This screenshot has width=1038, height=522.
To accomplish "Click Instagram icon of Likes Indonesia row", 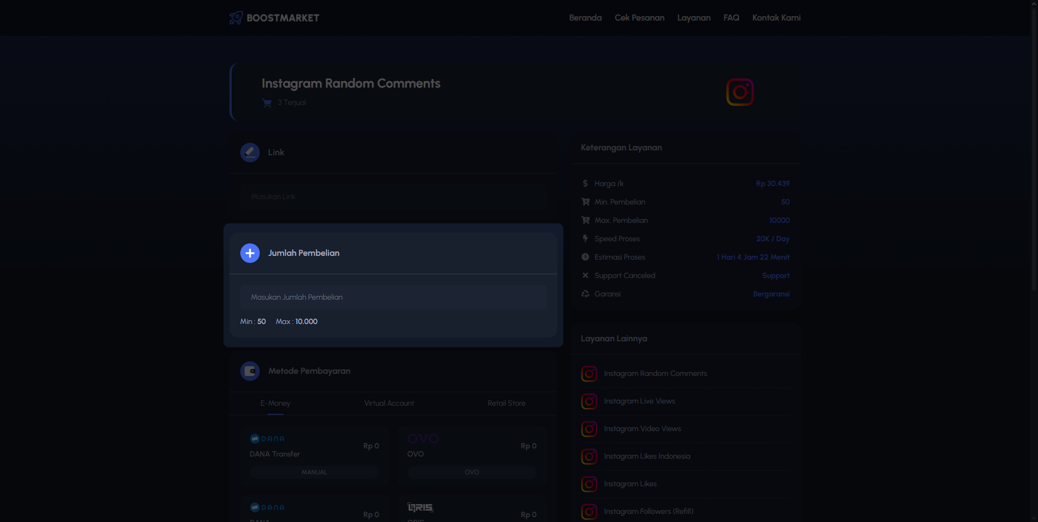I will tap(589, 457).
